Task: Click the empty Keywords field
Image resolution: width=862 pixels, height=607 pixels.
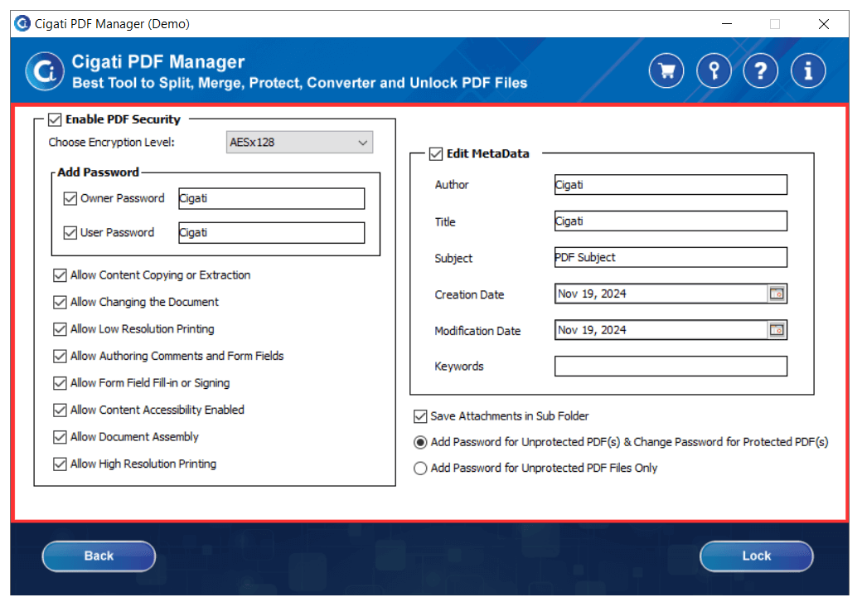Action: click(x=671, y=367)
